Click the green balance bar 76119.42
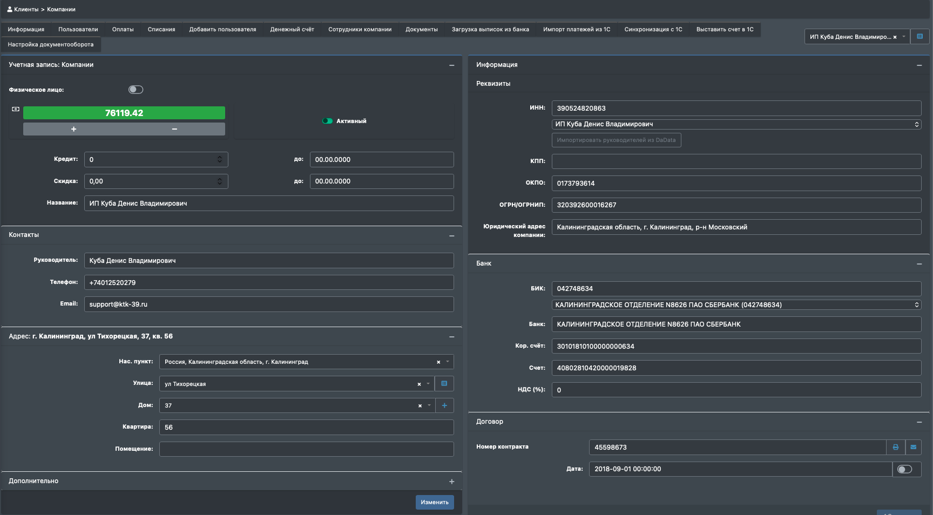 coord(124,113)
